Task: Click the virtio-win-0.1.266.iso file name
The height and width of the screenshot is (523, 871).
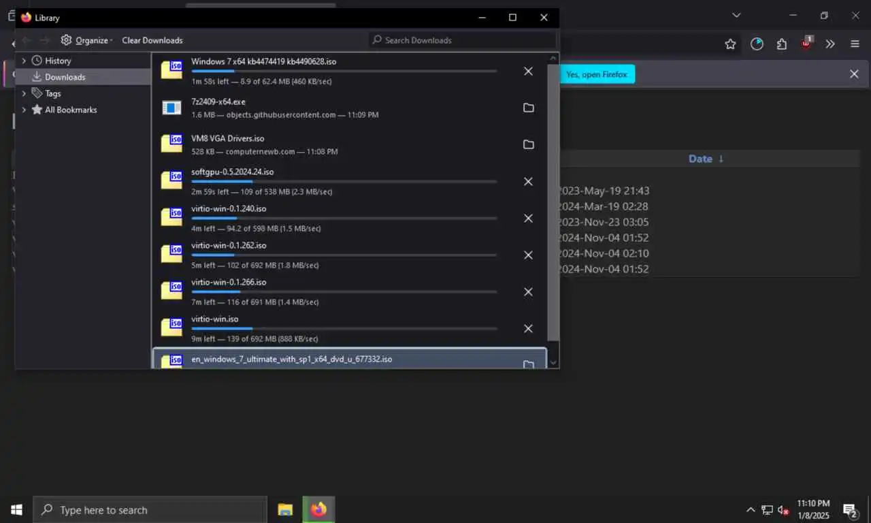Action: tap(229, 282)
